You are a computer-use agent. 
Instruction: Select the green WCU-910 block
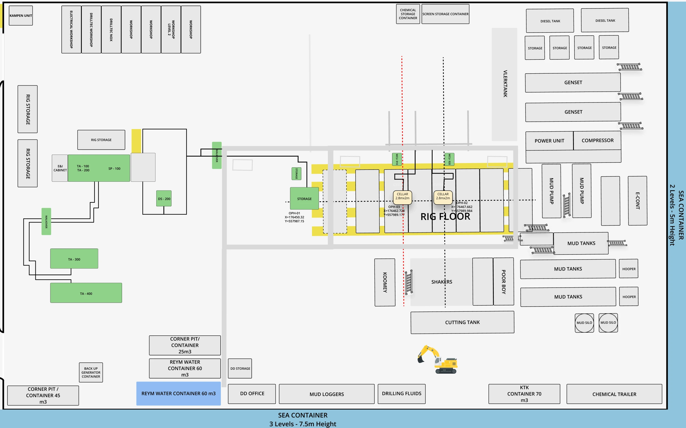[x=397, y=159]
